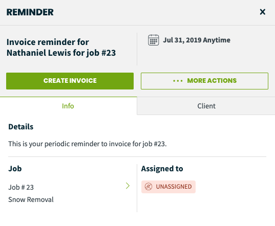Click the Anytime label next to date

point(217,40)
